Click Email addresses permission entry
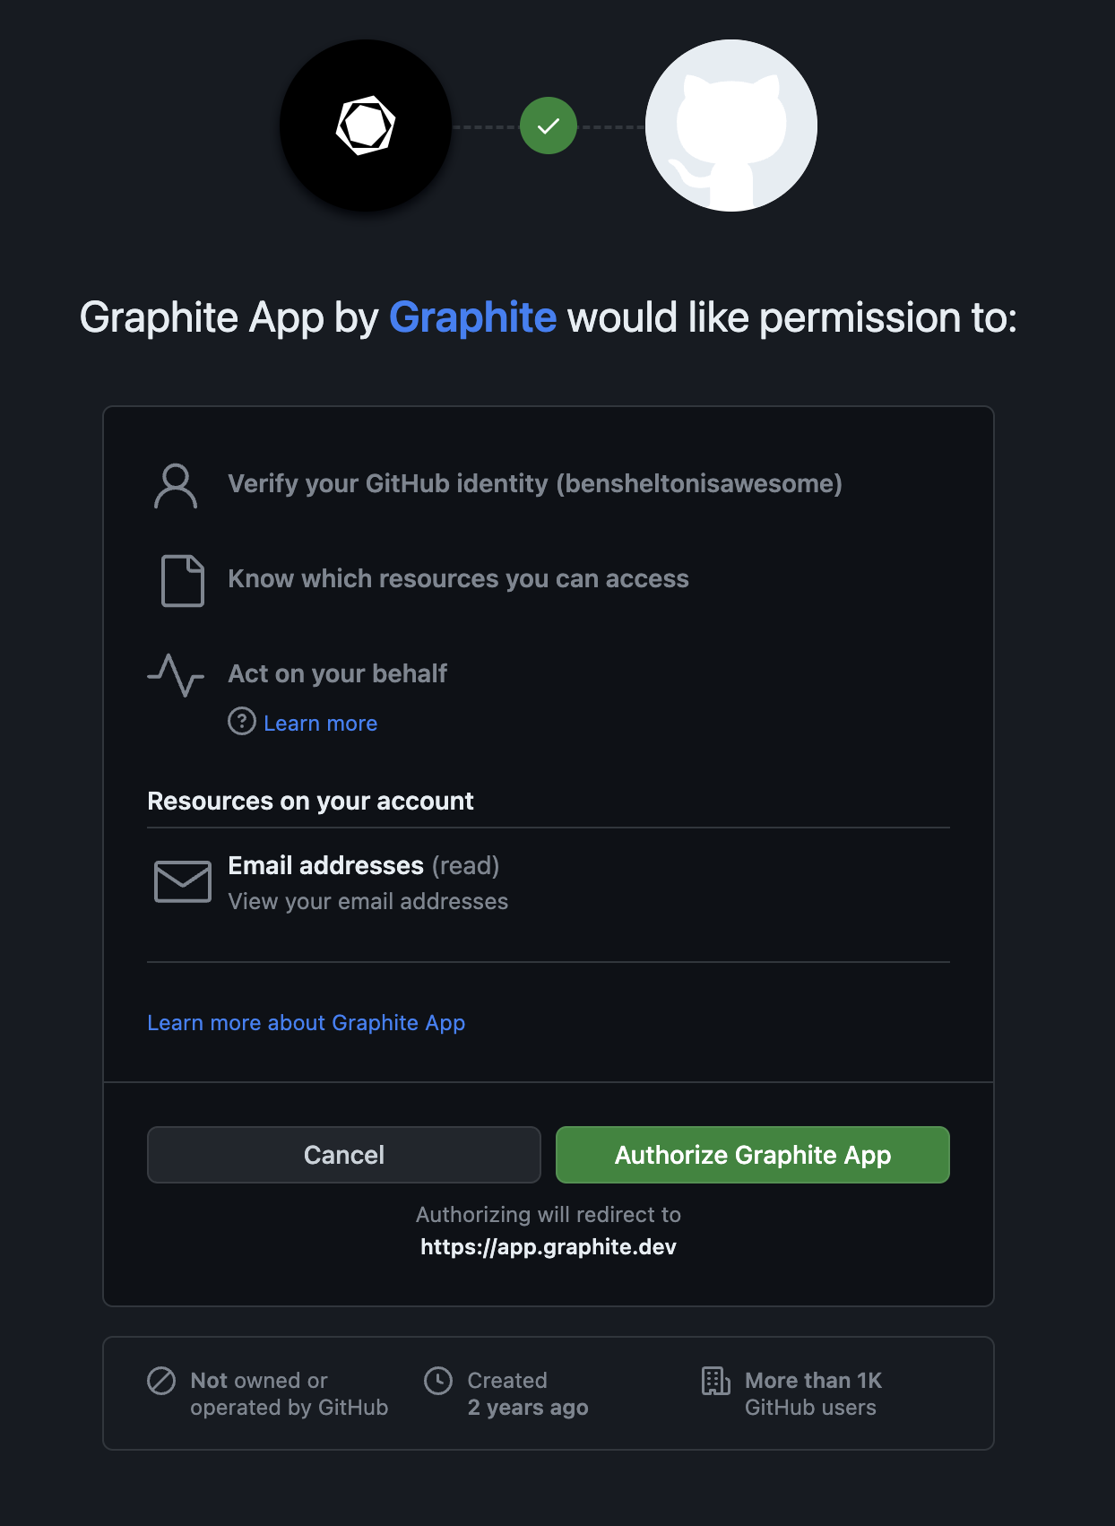 coord(549,883)
